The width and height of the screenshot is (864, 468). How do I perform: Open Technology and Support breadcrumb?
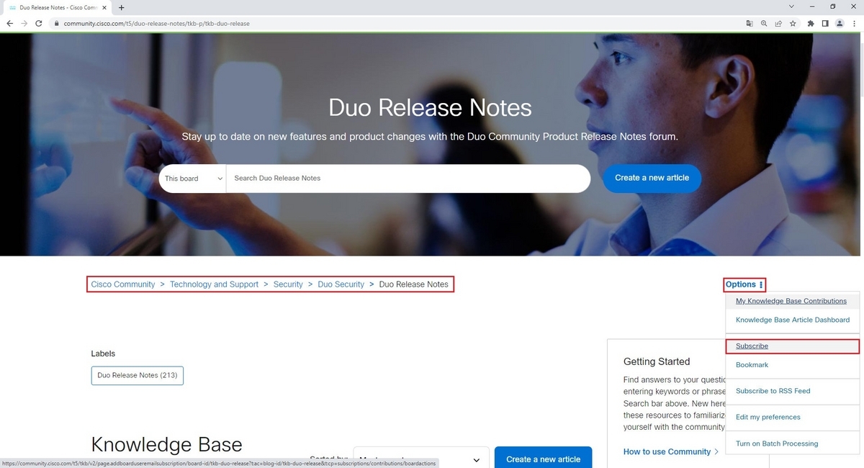pos(214,284)
